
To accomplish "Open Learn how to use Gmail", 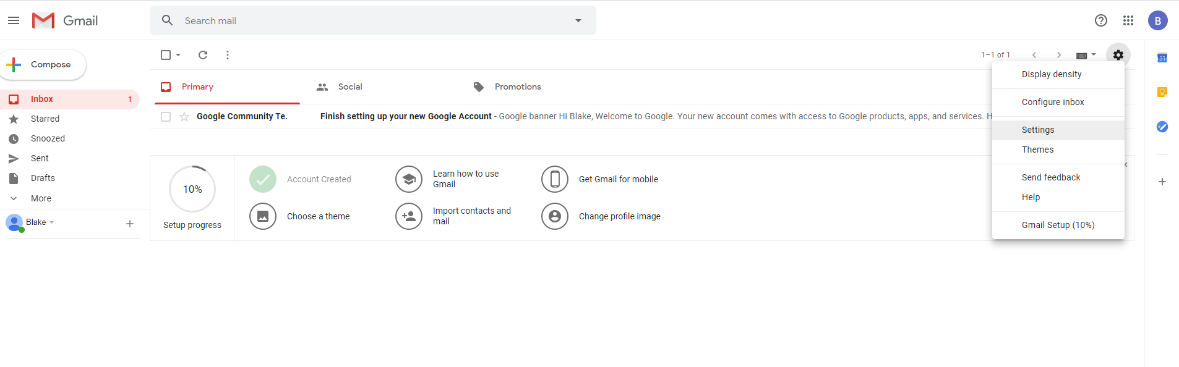I will [x=466, y=179].
